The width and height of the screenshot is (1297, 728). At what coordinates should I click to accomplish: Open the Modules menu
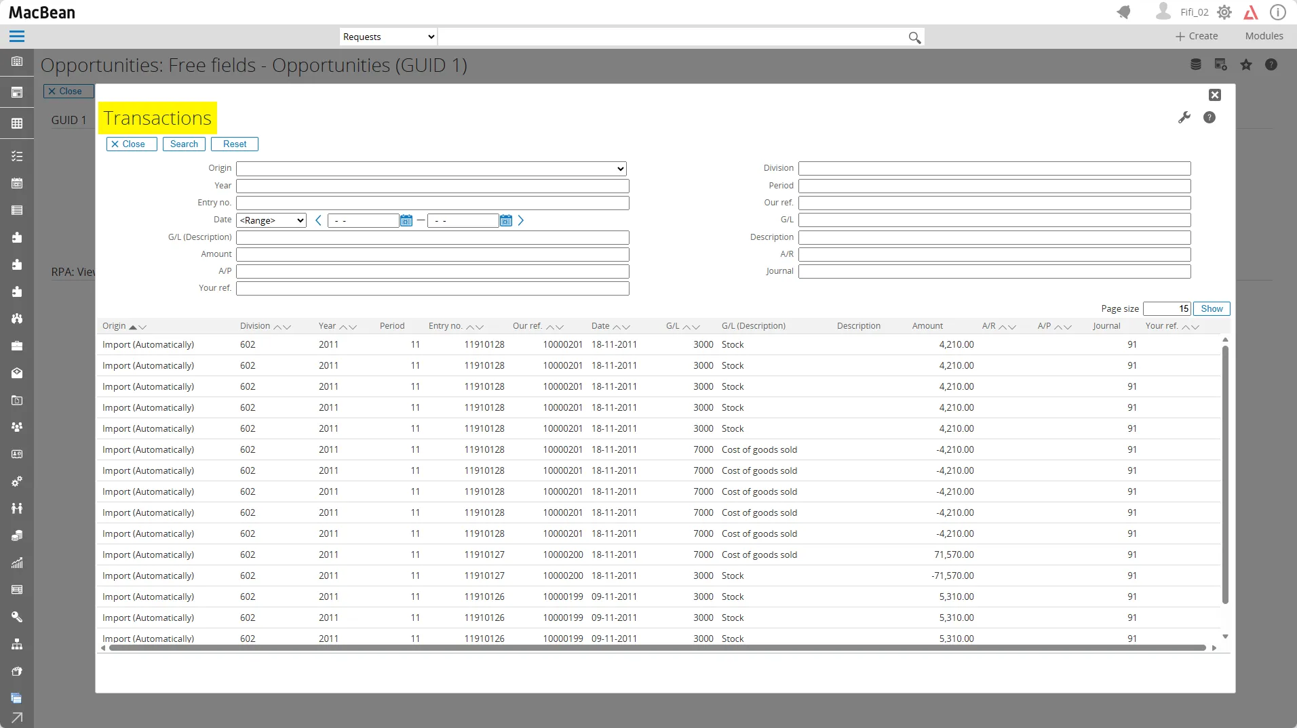(x=1263, y=36)
